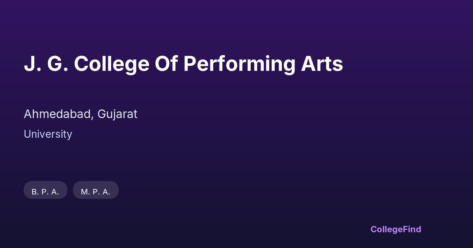
Task: Click the word College in the main heading
Action: pos(112,64)
